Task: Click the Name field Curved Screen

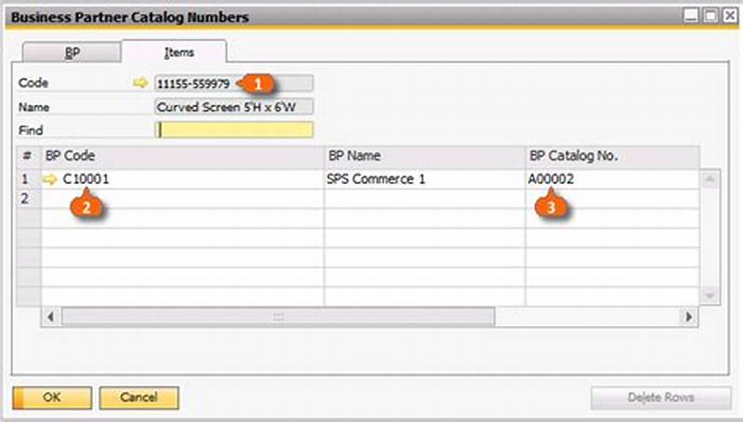Action: (x=234, y=107)
